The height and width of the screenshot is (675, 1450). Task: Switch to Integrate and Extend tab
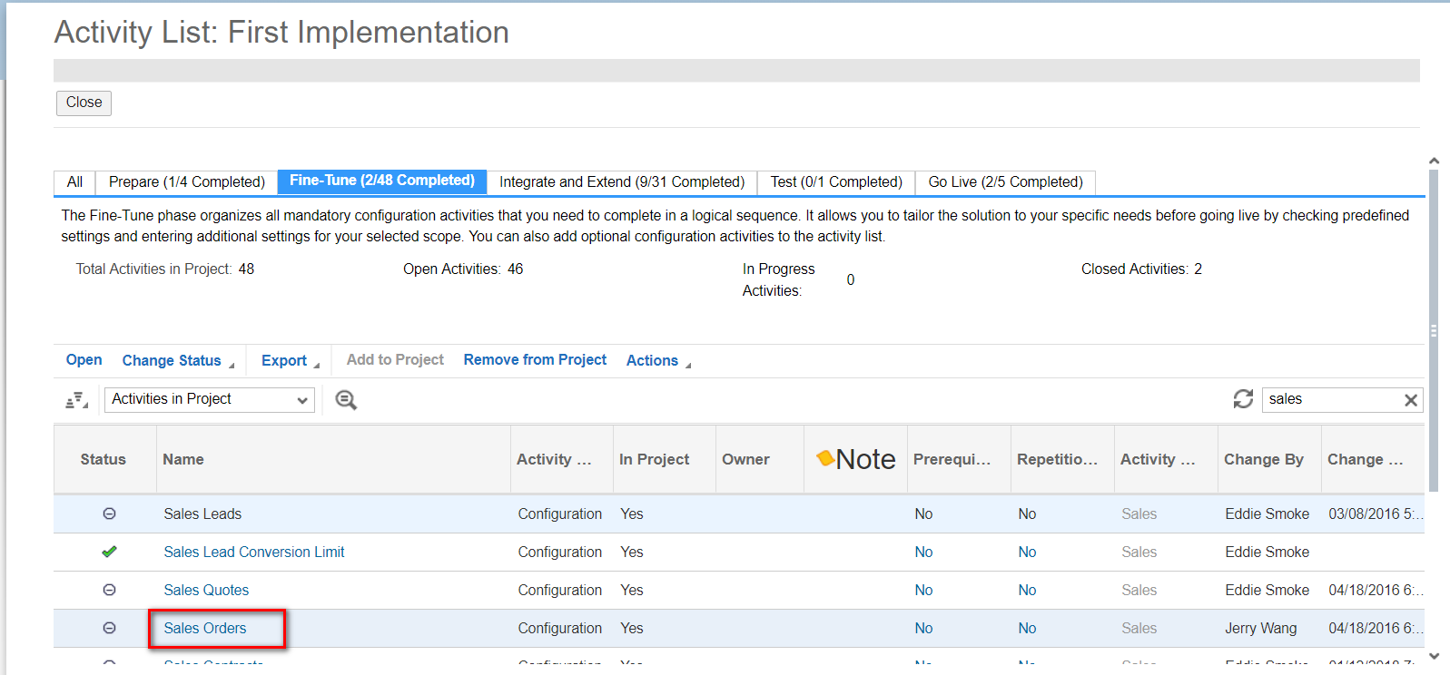tap(621, 182)
